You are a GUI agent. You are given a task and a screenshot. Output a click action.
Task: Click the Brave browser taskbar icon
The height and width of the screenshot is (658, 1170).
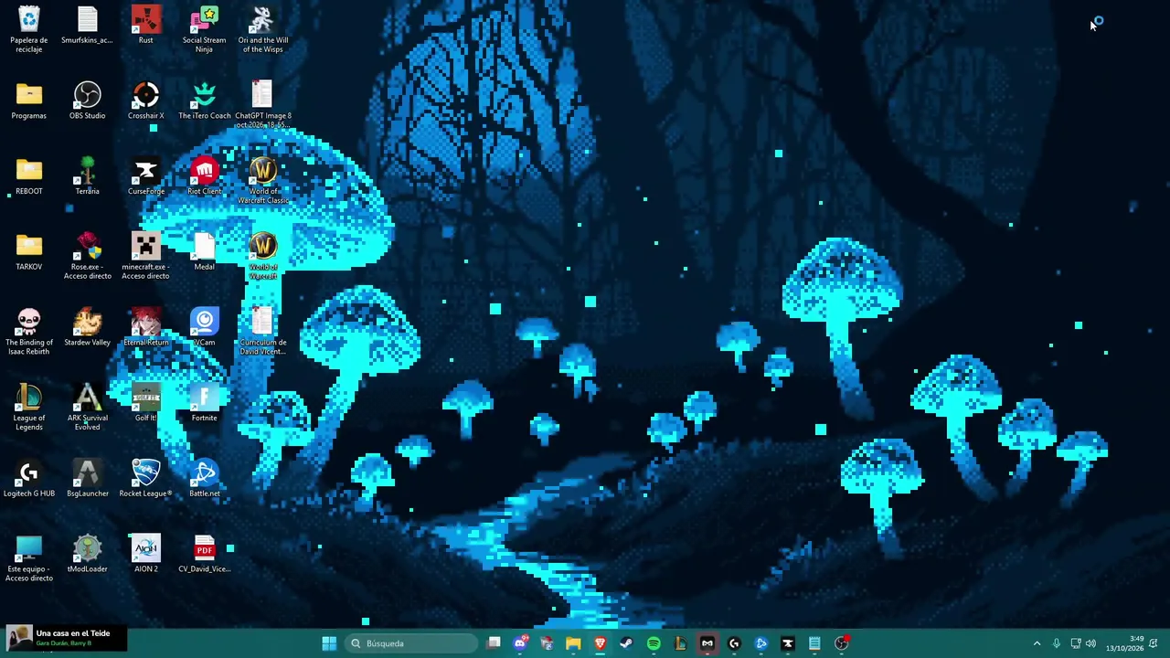(600, 643)
